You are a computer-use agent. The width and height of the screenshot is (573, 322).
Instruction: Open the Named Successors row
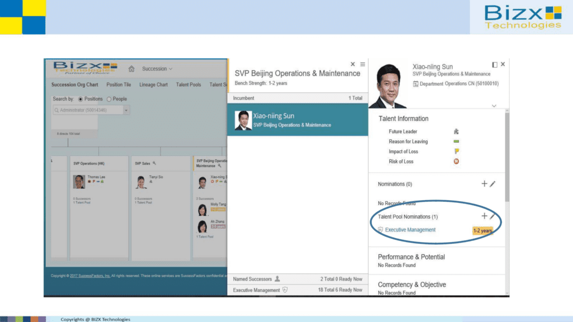coord(298,279)
